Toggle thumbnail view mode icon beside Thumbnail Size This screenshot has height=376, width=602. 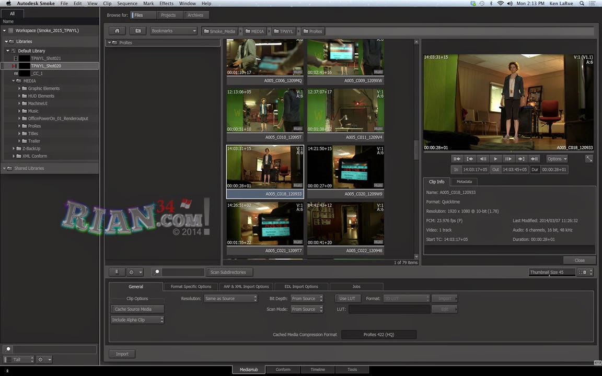[585, 272]
